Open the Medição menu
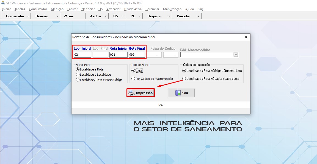The height and width of the screenshot is (164, 317). [x=57, y=9]
